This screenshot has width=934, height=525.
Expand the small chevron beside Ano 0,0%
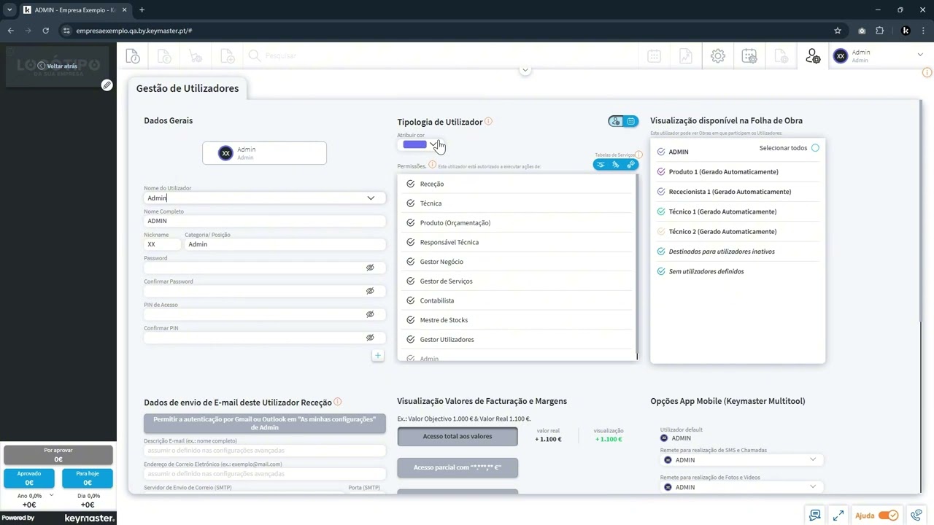coord(51,495)
